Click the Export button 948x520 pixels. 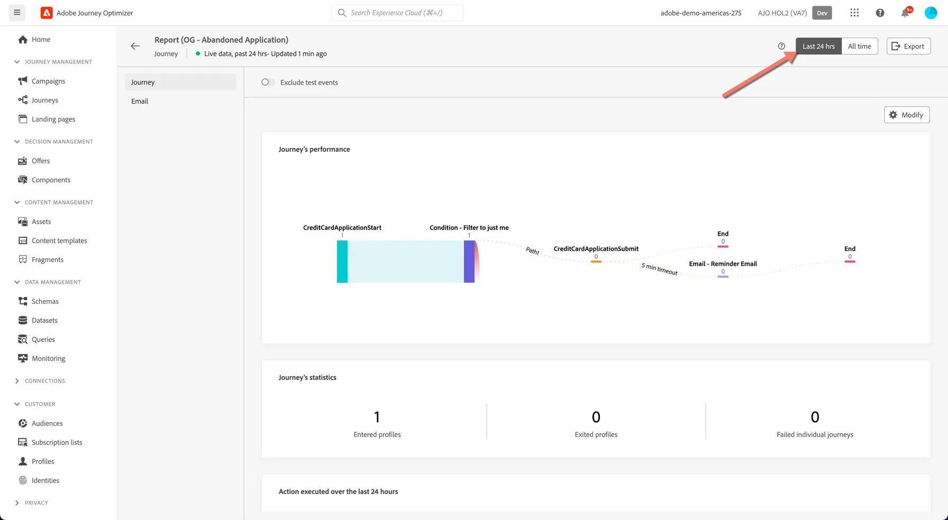pyautogui.click(x=908, y=47)
